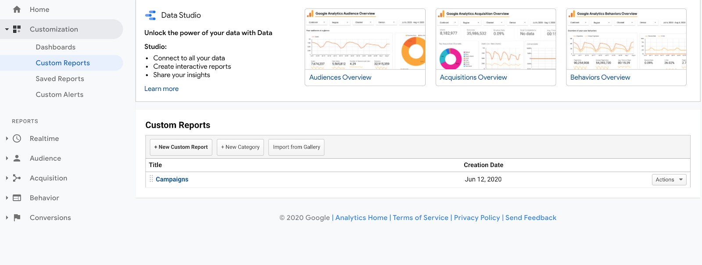The image size is (702, 265).
Task: Open the Conversions reports label
Action: tap(50, 217)
